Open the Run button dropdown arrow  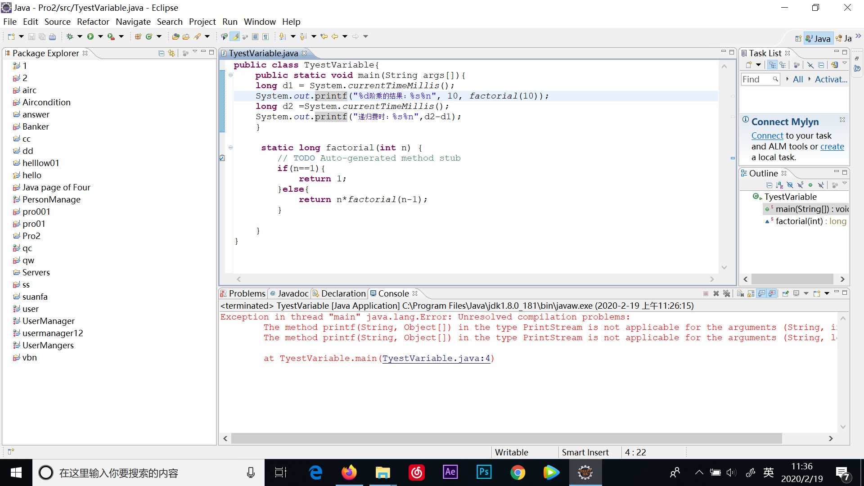click(100, 36)
